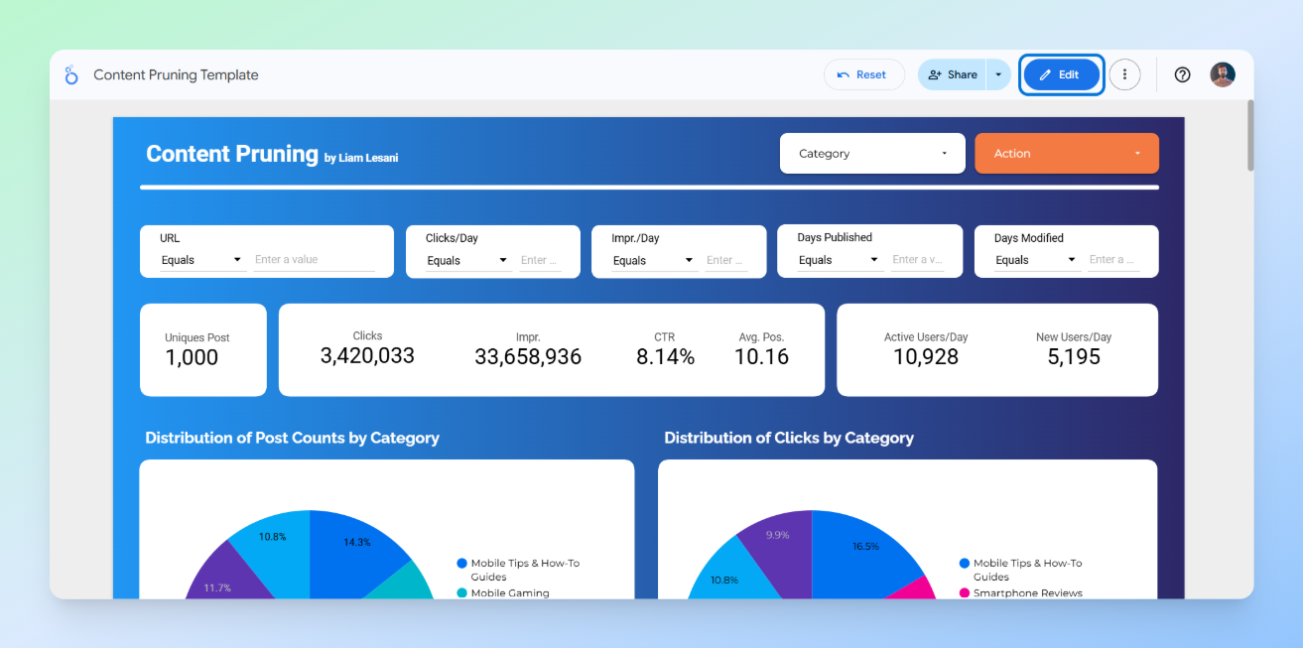
Task: Click the Share button
Action: tap(953, 73)
